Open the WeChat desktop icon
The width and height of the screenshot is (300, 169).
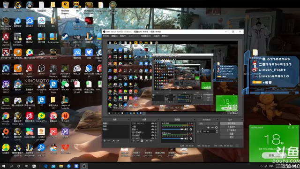[65, 85]
